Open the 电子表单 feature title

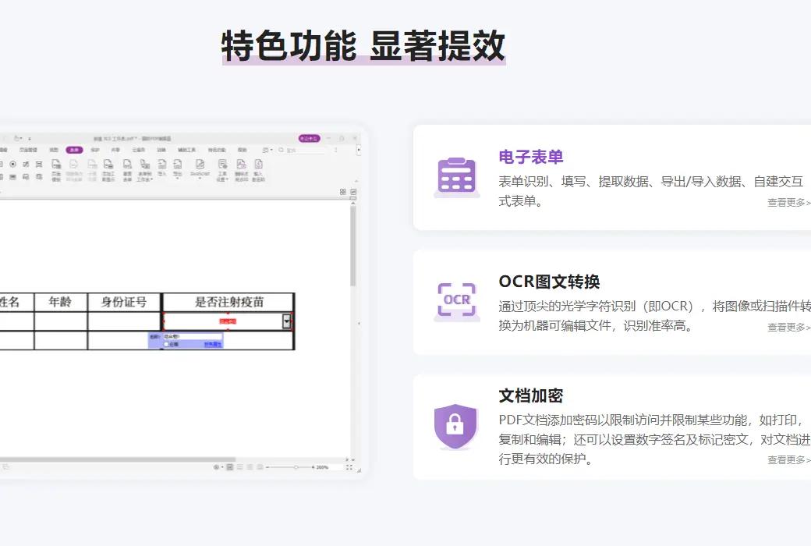tap(531, 157)
